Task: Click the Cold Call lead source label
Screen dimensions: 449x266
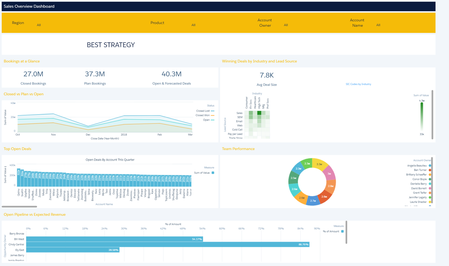Action: tap(237, 130)
